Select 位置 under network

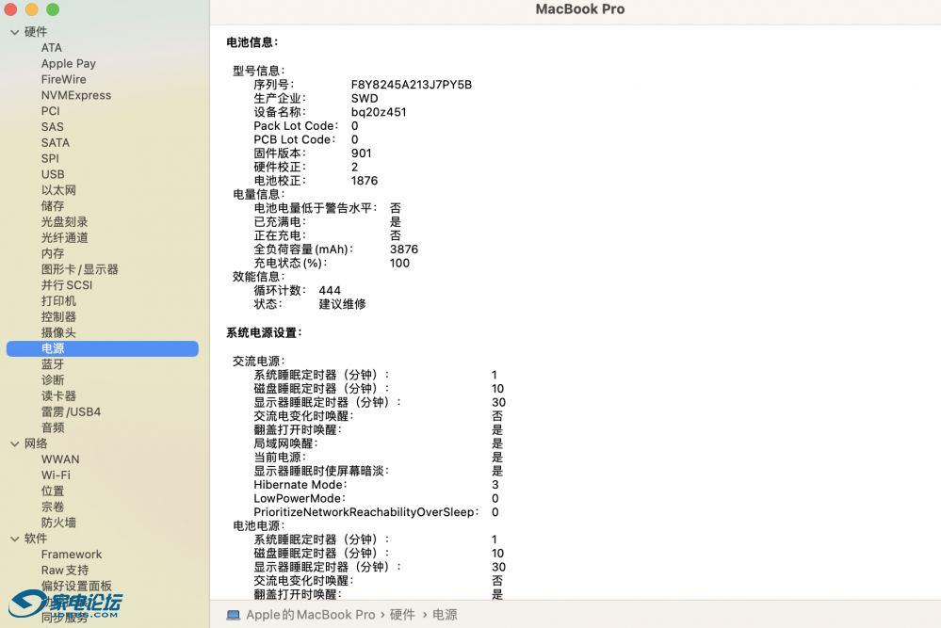pyautogui.click(x=53, y=491)
